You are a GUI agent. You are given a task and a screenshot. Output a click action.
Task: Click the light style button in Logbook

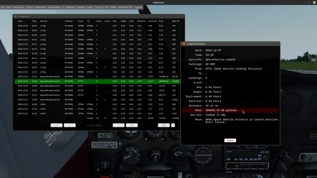pyautogui.click(x=164, y=125)
